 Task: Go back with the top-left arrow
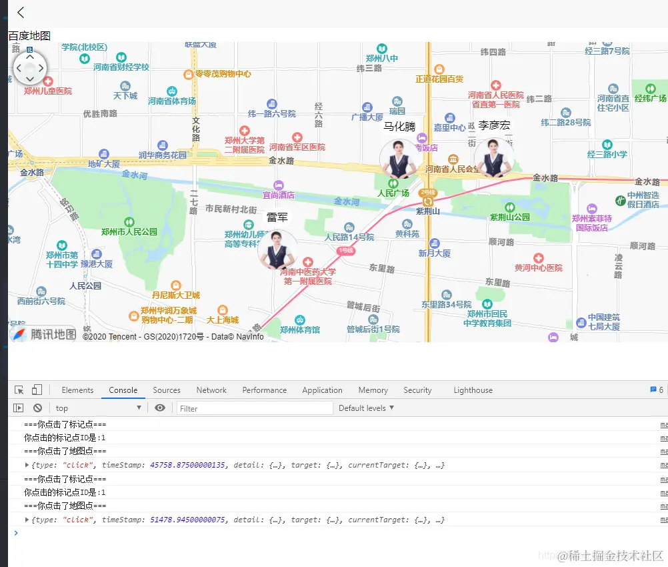(21, 13)
